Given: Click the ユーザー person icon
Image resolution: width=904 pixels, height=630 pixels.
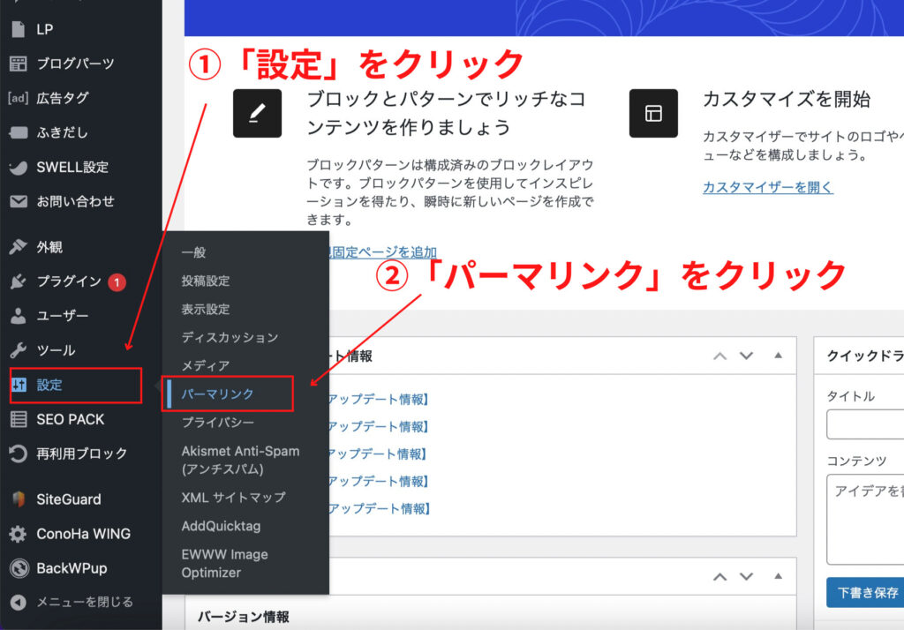Looking at the screenshot, I should click(x=19, y=316).
